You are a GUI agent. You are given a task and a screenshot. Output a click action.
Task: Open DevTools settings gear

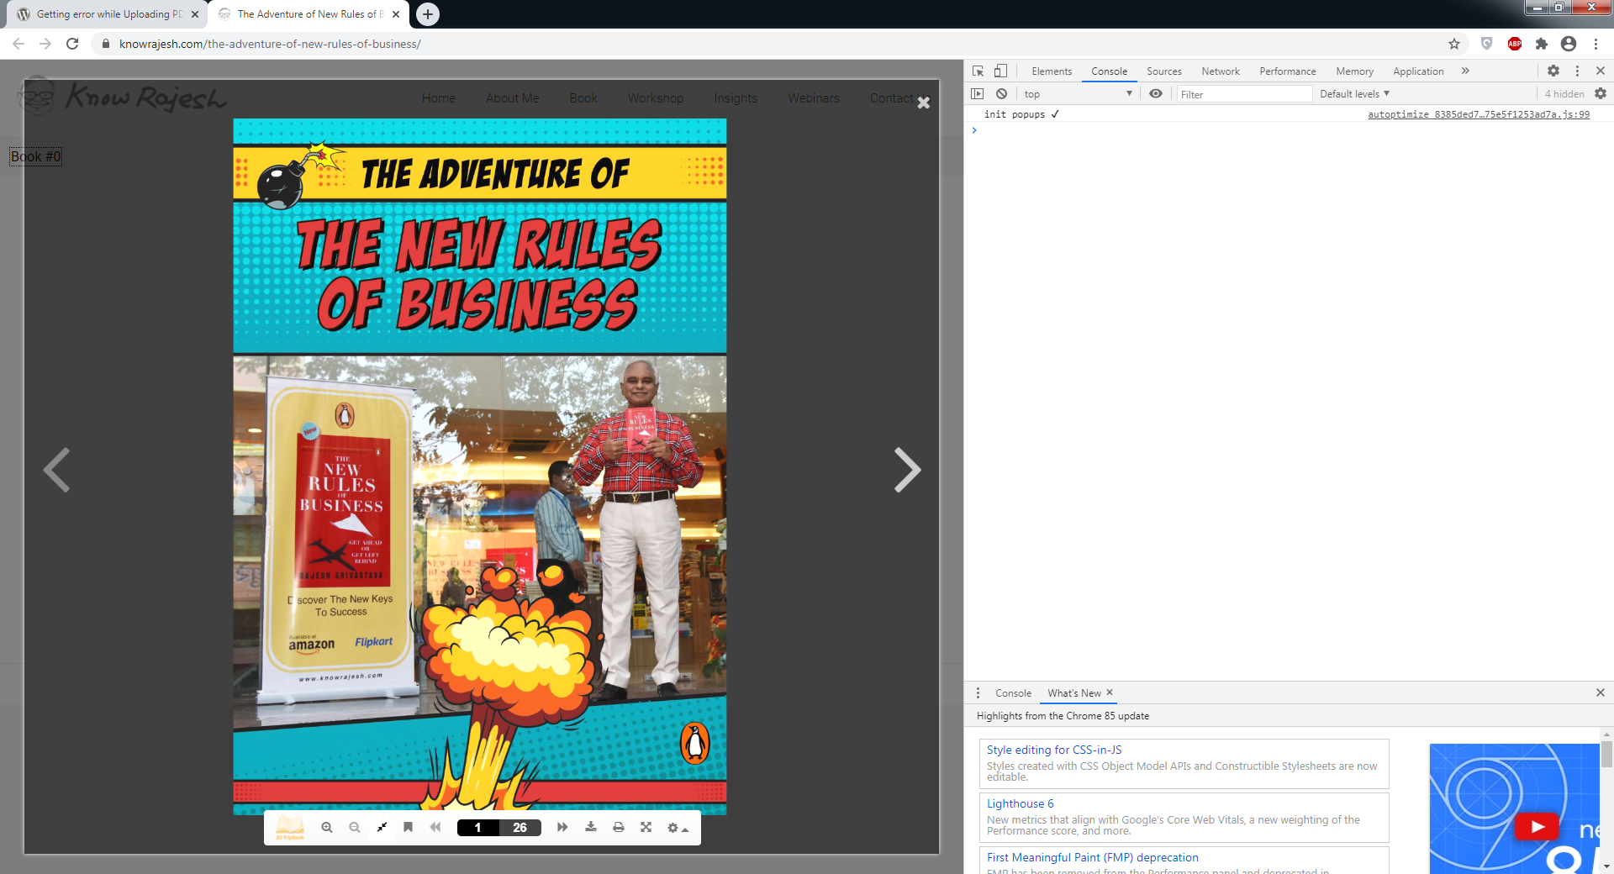[x=1553, y=71]
